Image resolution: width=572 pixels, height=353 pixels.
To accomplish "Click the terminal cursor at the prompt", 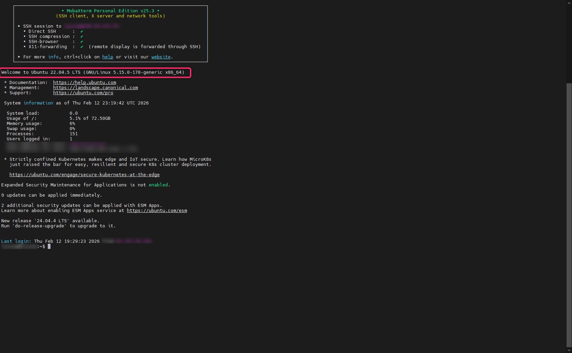I will pyautogui.click(x=49, y=246).
